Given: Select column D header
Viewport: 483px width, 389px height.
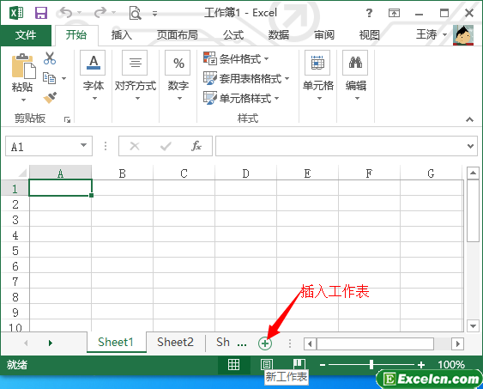Looking at the screenshot, I should [x=245, y=173].
